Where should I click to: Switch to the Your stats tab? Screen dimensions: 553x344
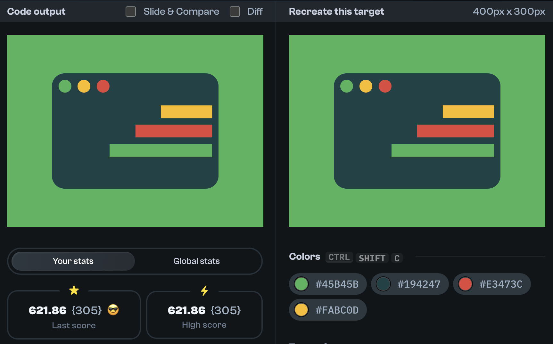click(x=73, y=261)
